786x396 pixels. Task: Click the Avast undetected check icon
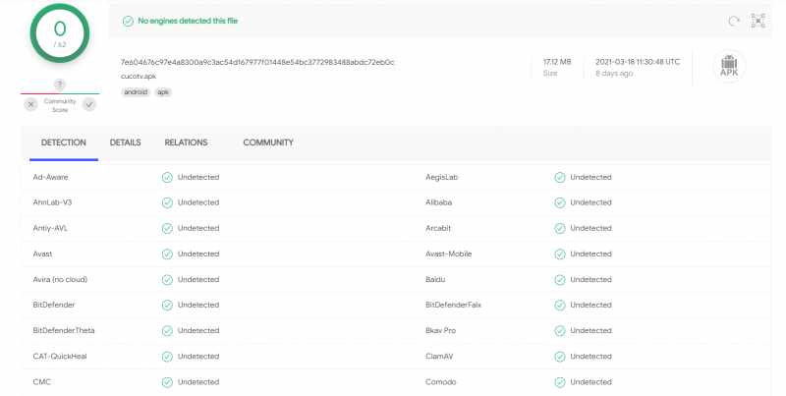167,255
